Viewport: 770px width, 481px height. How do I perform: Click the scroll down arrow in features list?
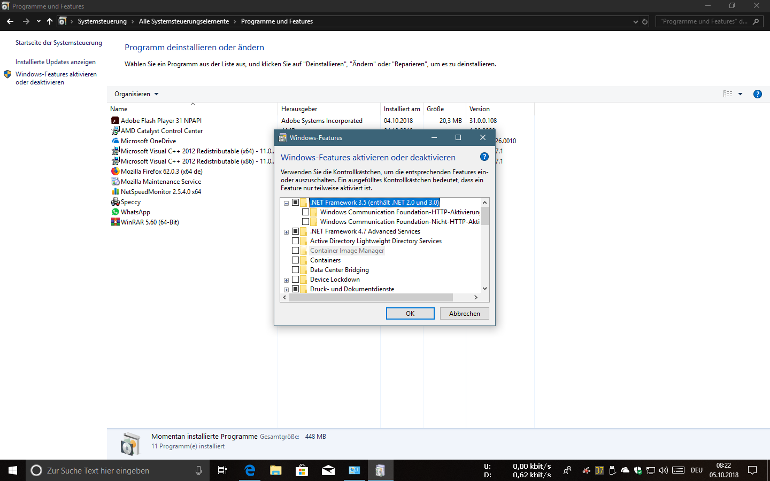(484, 289)
